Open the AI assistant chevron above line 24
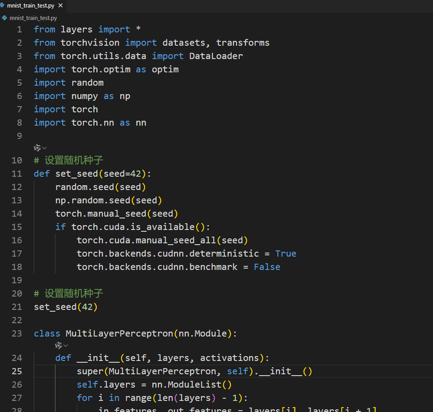The image size is (433, 412). 65,345
